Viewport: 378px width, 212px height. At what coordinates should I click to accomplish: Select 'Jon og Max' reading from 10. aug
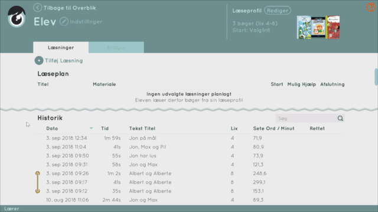click(189, 200)
